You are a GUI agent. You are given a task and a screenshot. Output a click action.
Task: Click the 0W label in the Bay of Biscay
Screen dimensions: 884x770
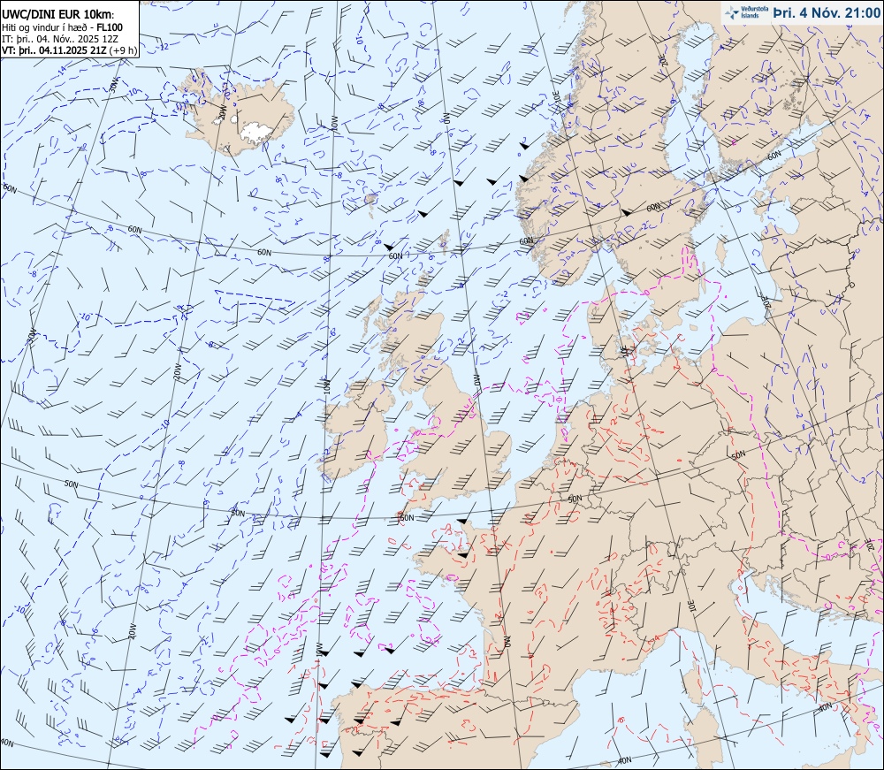pyautogui.click(x=507, y=642)
